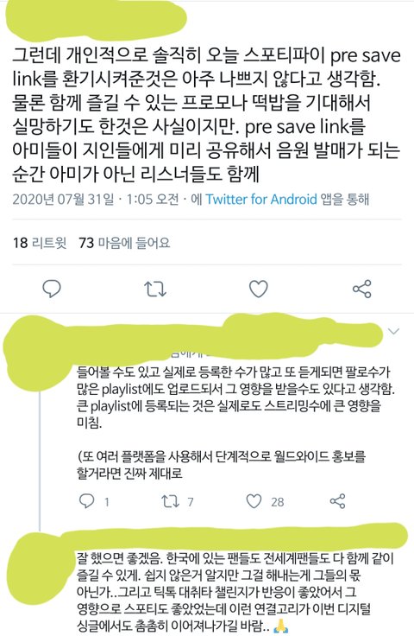414x636 pixels.
Task: Open the main tweet text about 스포티파이 pre save link
Action: (206, 115)
